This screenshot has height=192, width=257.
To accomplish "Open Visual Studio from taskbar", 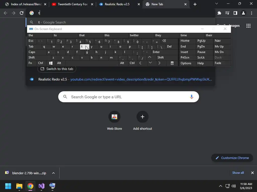I will coord(41,186).
